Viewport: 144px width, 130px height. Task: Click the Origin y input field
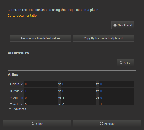pos(79,84)
